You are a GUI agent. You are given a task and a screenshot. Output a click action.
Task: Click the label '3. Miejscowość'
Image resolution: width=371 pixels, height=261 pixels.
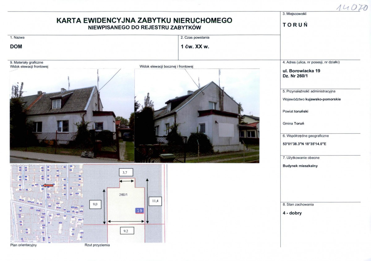pyautogui.click(x=294, y=14)
